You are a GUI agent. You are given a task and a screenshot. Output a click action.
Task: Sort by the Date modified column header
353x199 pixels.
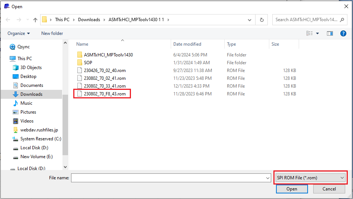click(x=187, y=44)
